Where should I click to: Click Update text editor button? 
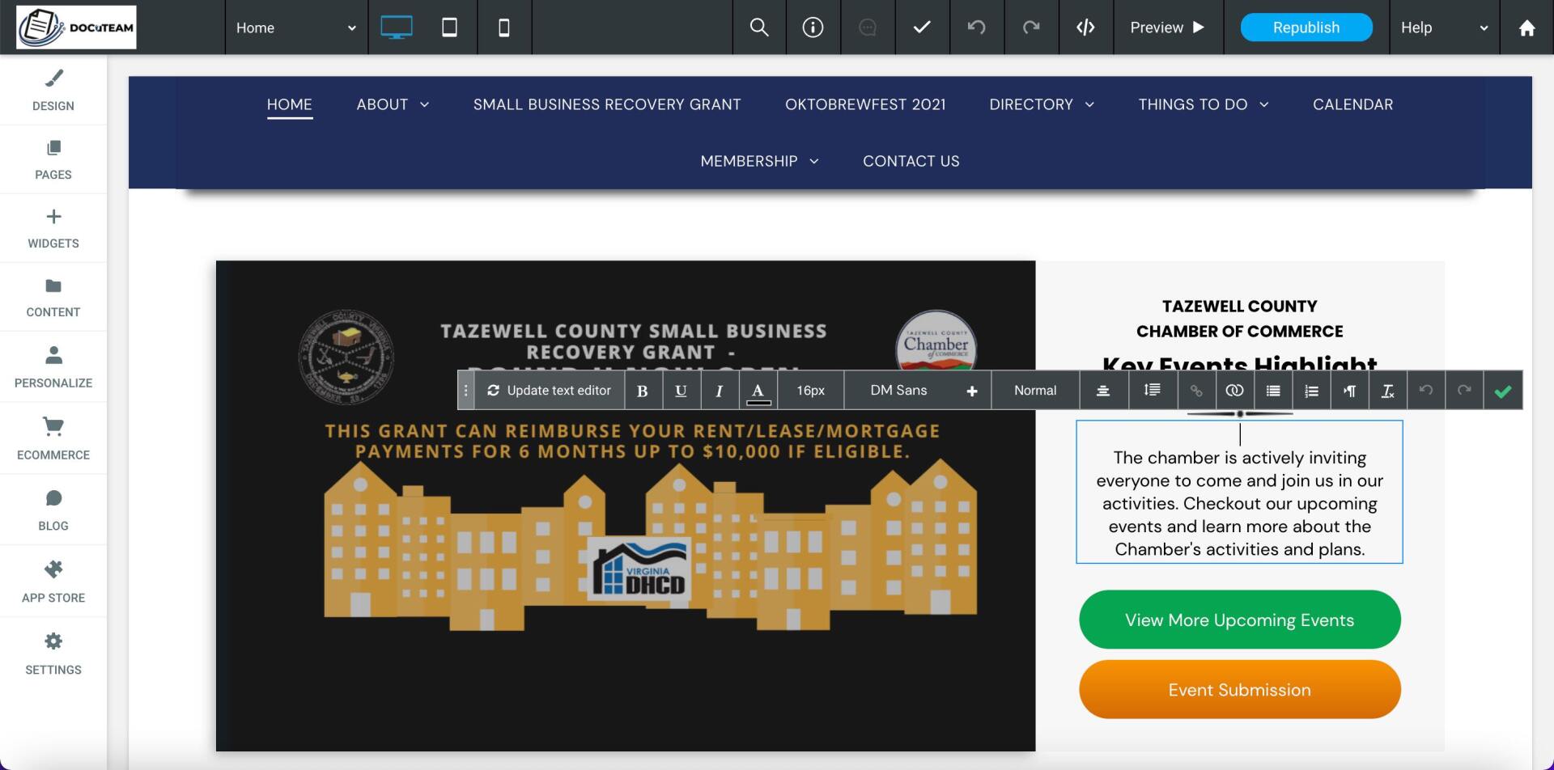(x=549, y=390)
